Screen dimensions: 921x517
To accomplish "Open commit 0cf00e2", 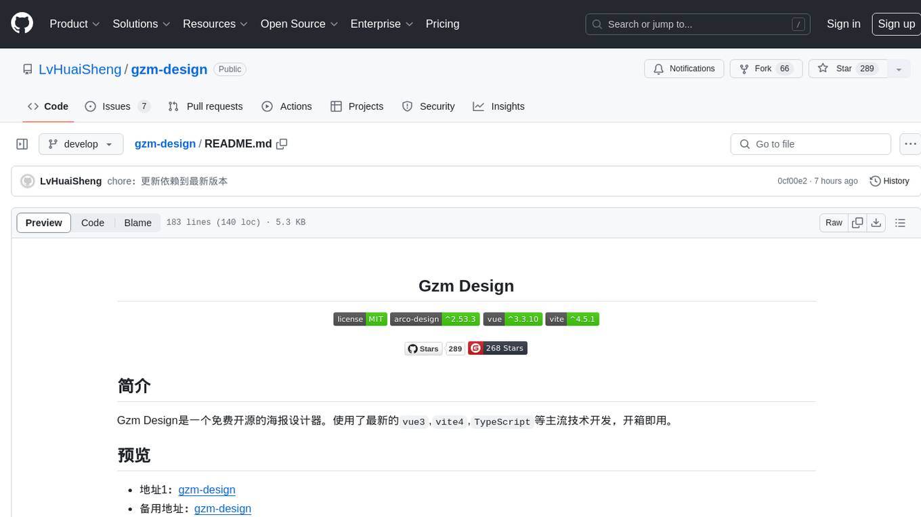I will (x=792, y=181).
